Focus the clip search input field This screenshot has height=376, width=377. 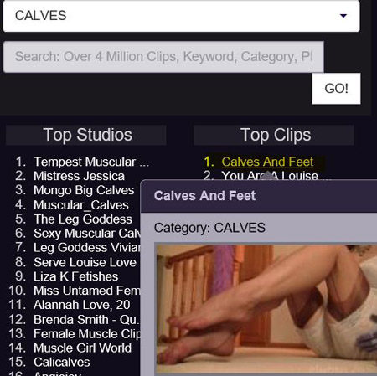[x=163, y=57]
